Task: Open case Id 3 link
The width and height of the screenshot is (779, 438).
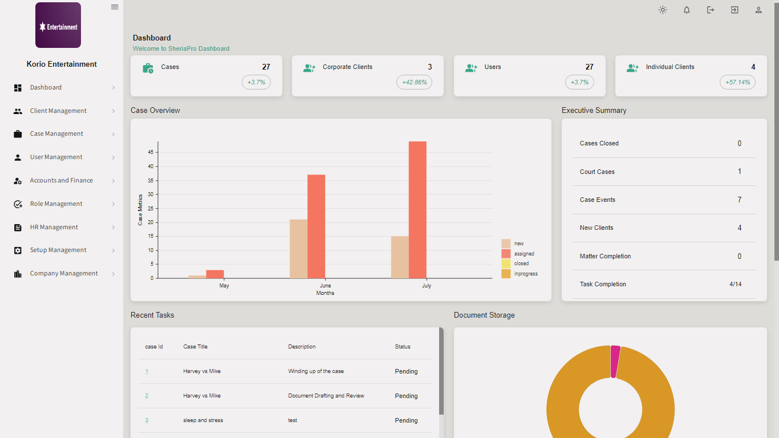Action: [x=147, y=420]
